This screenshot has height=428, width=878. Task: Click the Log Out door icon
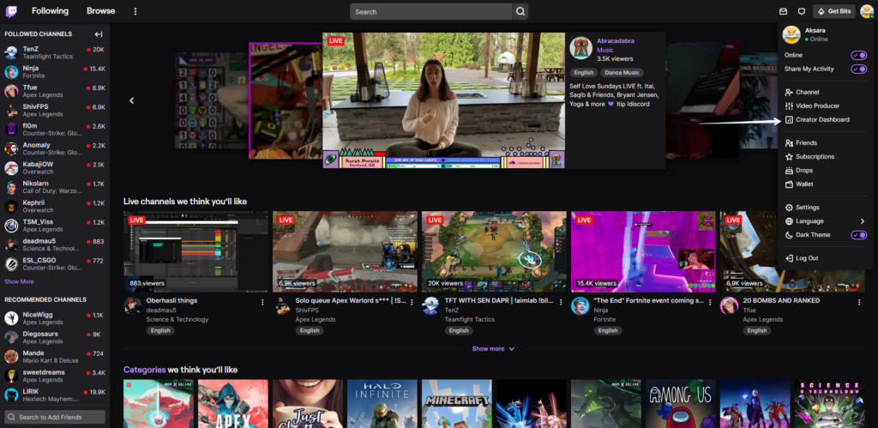point(789,258)
